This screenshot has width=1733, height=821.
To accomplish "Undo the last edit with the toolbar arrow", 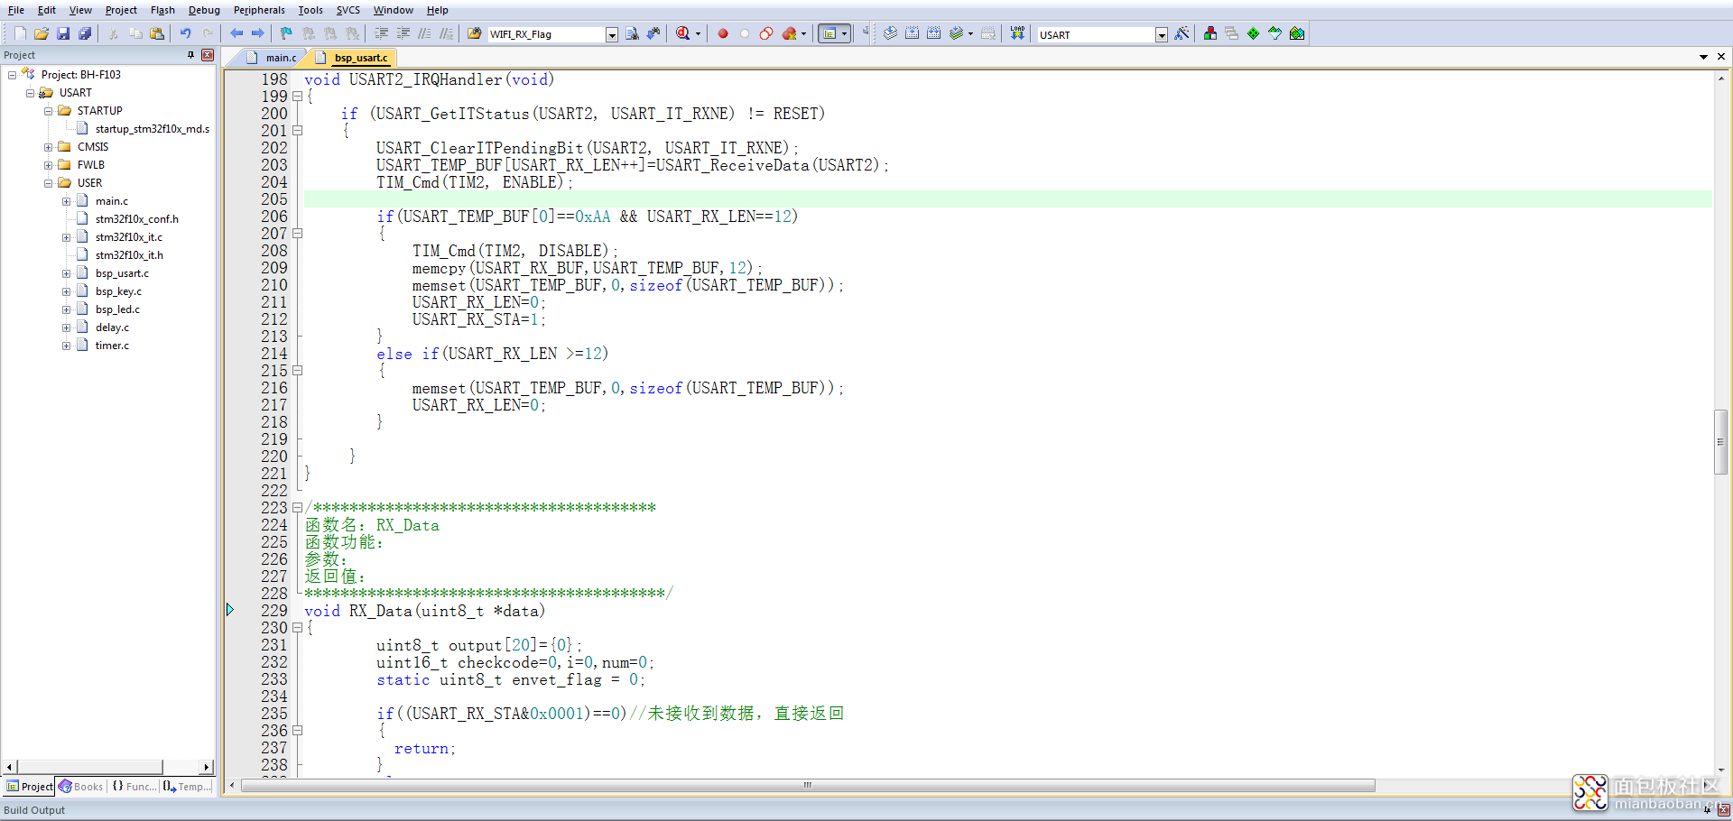I will pos(186,33).
